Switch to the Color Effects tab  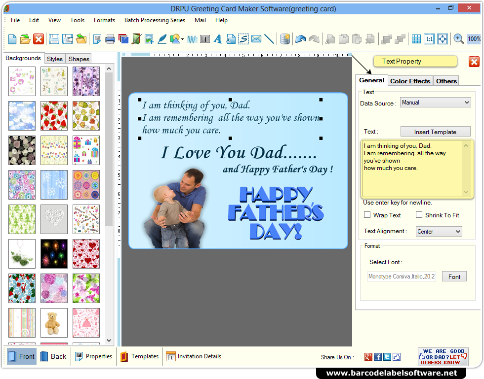click(410, 81)
